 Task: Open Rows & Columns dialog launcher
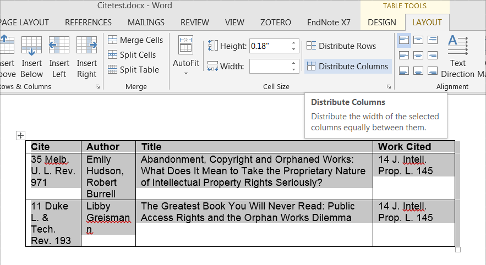point(98,87)
